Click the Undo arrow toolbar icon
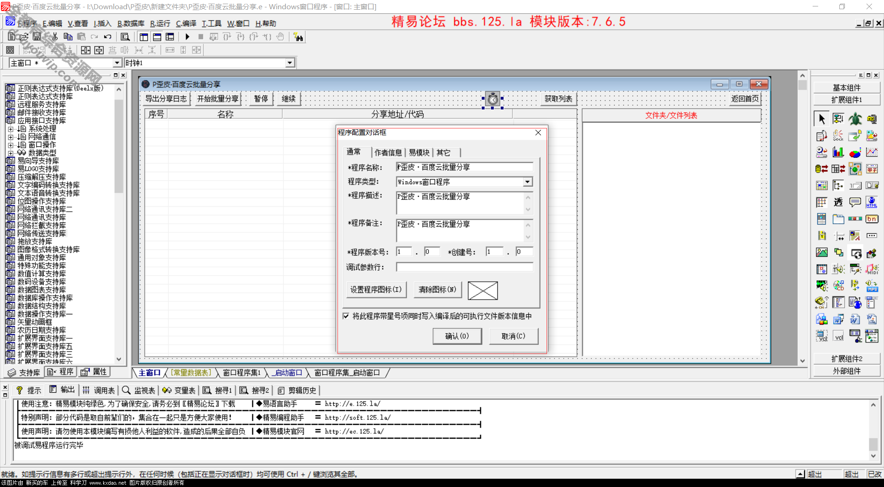This screenshot has width=884, height=487. click(x=107, y=37)
